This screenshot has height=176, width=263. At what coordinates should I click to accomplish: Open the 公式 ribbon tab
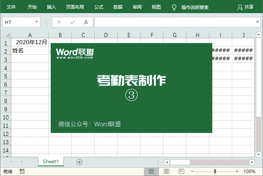[99, 7]
